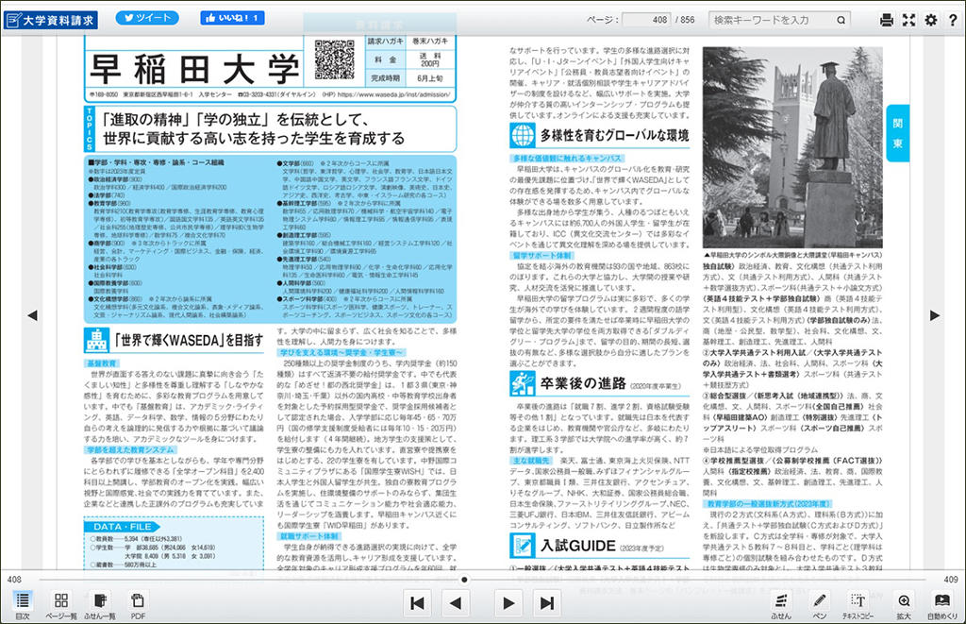This screenshot has width=966, height=624.
Task: Jump to the last page
Action: (546, 603)
